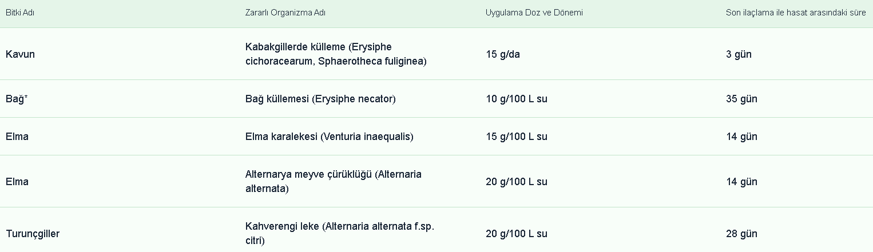Viewport: 873px width, 252px height.
Task: Click the "Elma karalekesi (Venturia inaequalis)" cell
Action: (329, 137)
